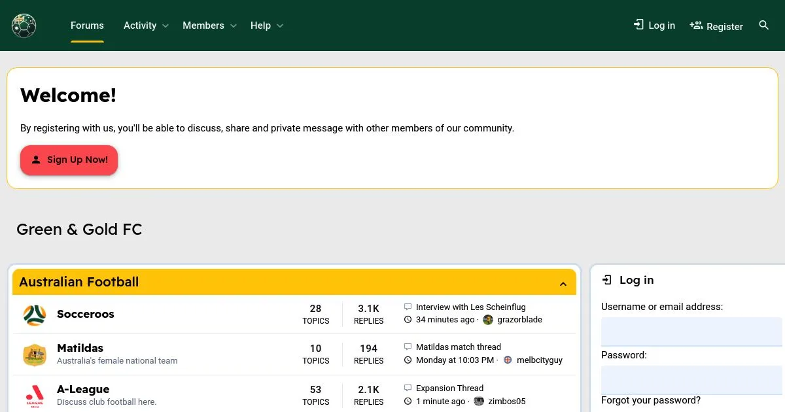
Task: Click the 194 replies count for Matildas
Action: pos(368,349)
